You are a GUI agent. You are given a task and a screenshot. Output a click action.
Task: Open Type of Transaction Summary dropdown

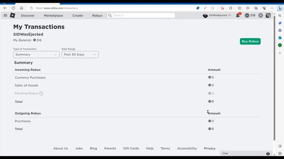[x=36, y=55]
